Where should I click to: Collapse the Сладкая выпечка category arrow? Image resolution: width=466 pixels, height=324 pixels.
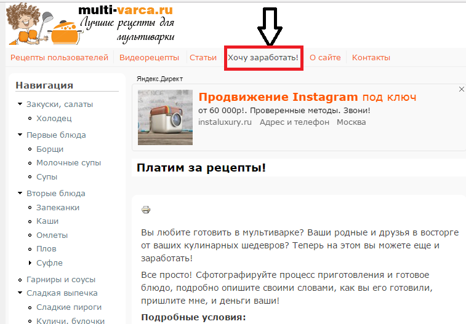click(20, 293)
